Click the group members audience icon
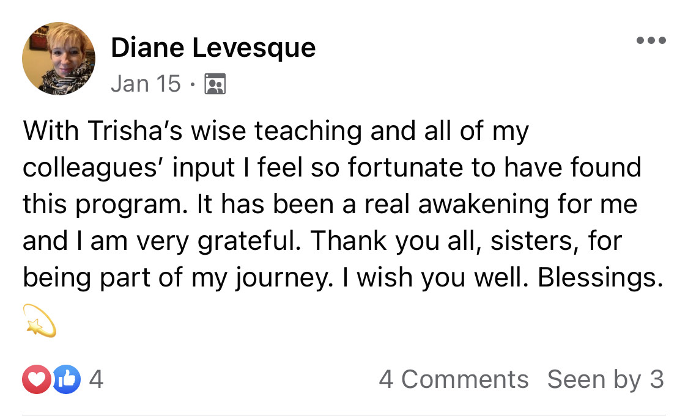Viewport: 688px width, 416px height. click(215, 84)
